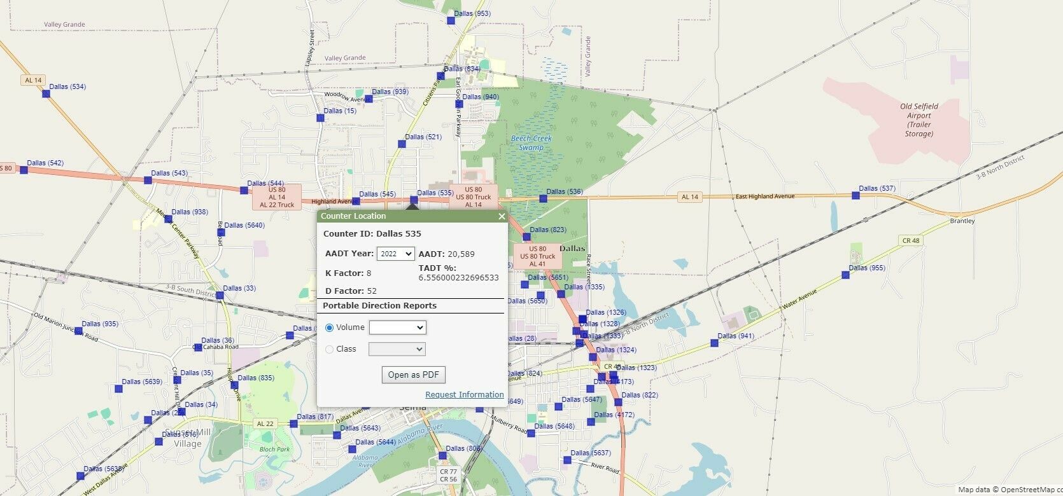Image resolution: width=1063 pixels, height=496 pixels.
Task: Select the Dallas (5639) counter marker
Action: [x=118, y=389]
